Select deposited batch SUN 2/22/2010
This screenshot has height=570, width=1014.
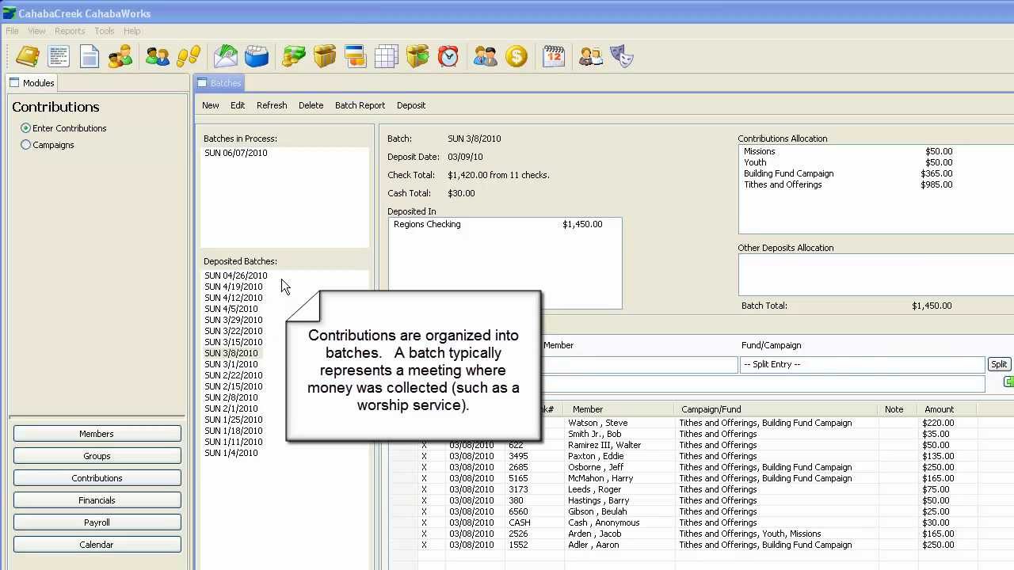click(x=234, y=375)
